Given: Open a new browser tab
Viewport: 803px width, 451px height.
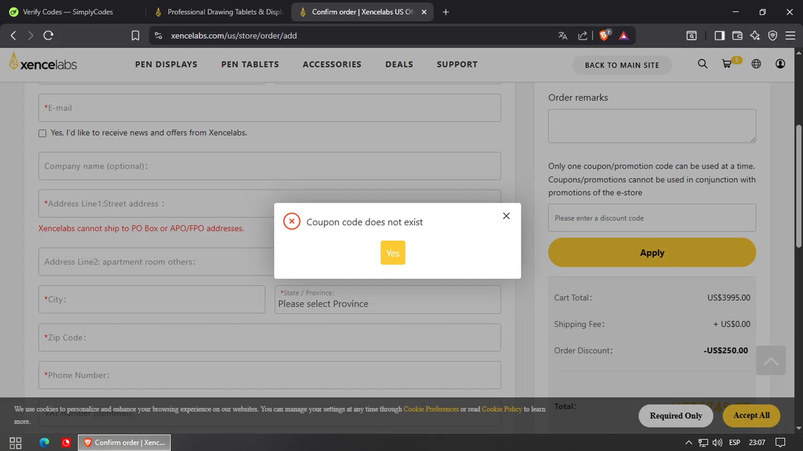Looking at the screenshot, I should click(x=446, y=12).
